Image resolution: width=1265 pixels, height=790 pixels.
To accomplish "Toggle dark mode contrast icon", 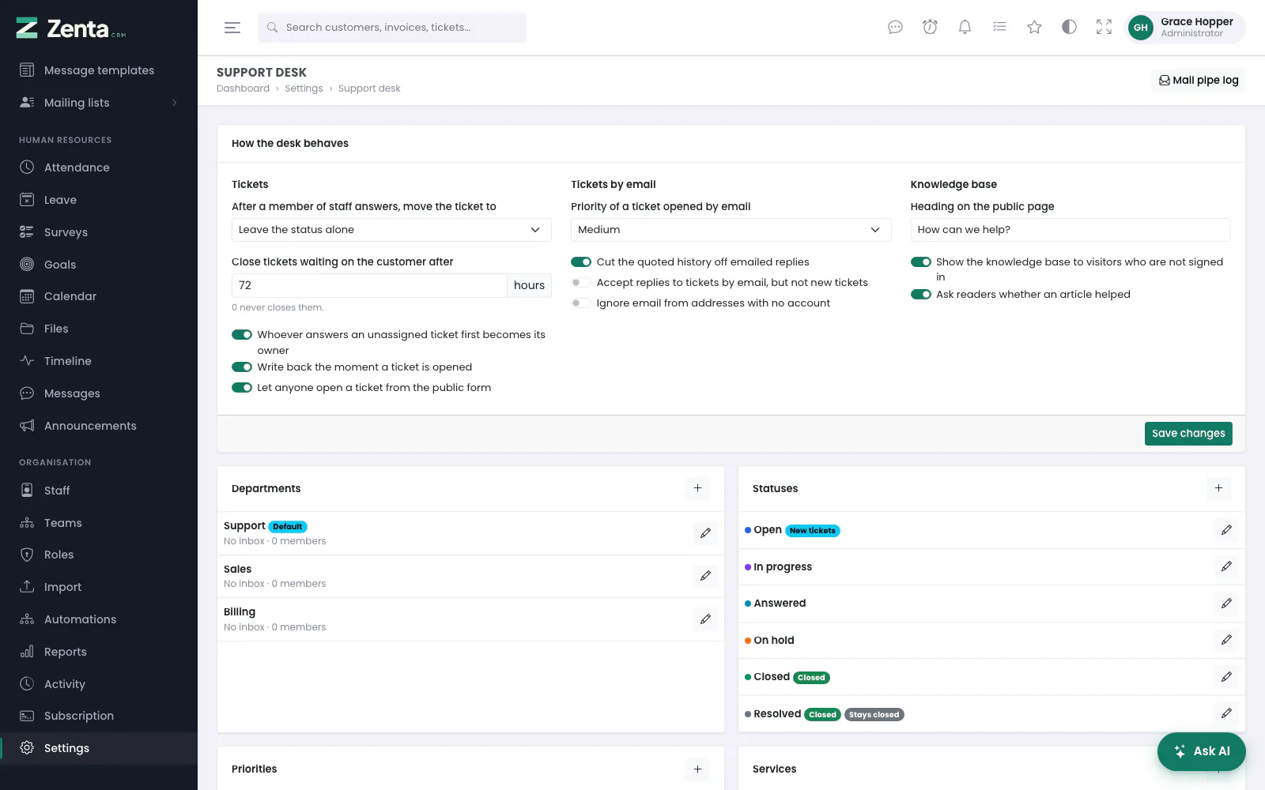I will click(x=1069, y=28).
